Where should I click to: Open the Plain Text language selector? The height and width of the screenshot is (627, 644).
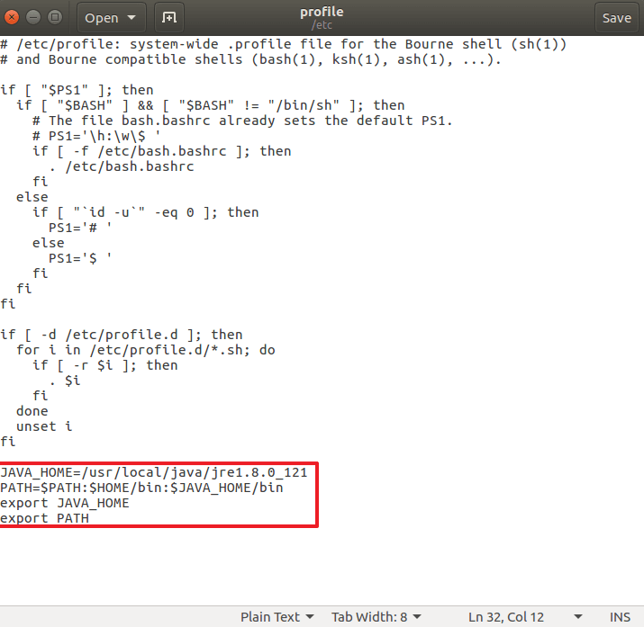(x=277, y=616)
